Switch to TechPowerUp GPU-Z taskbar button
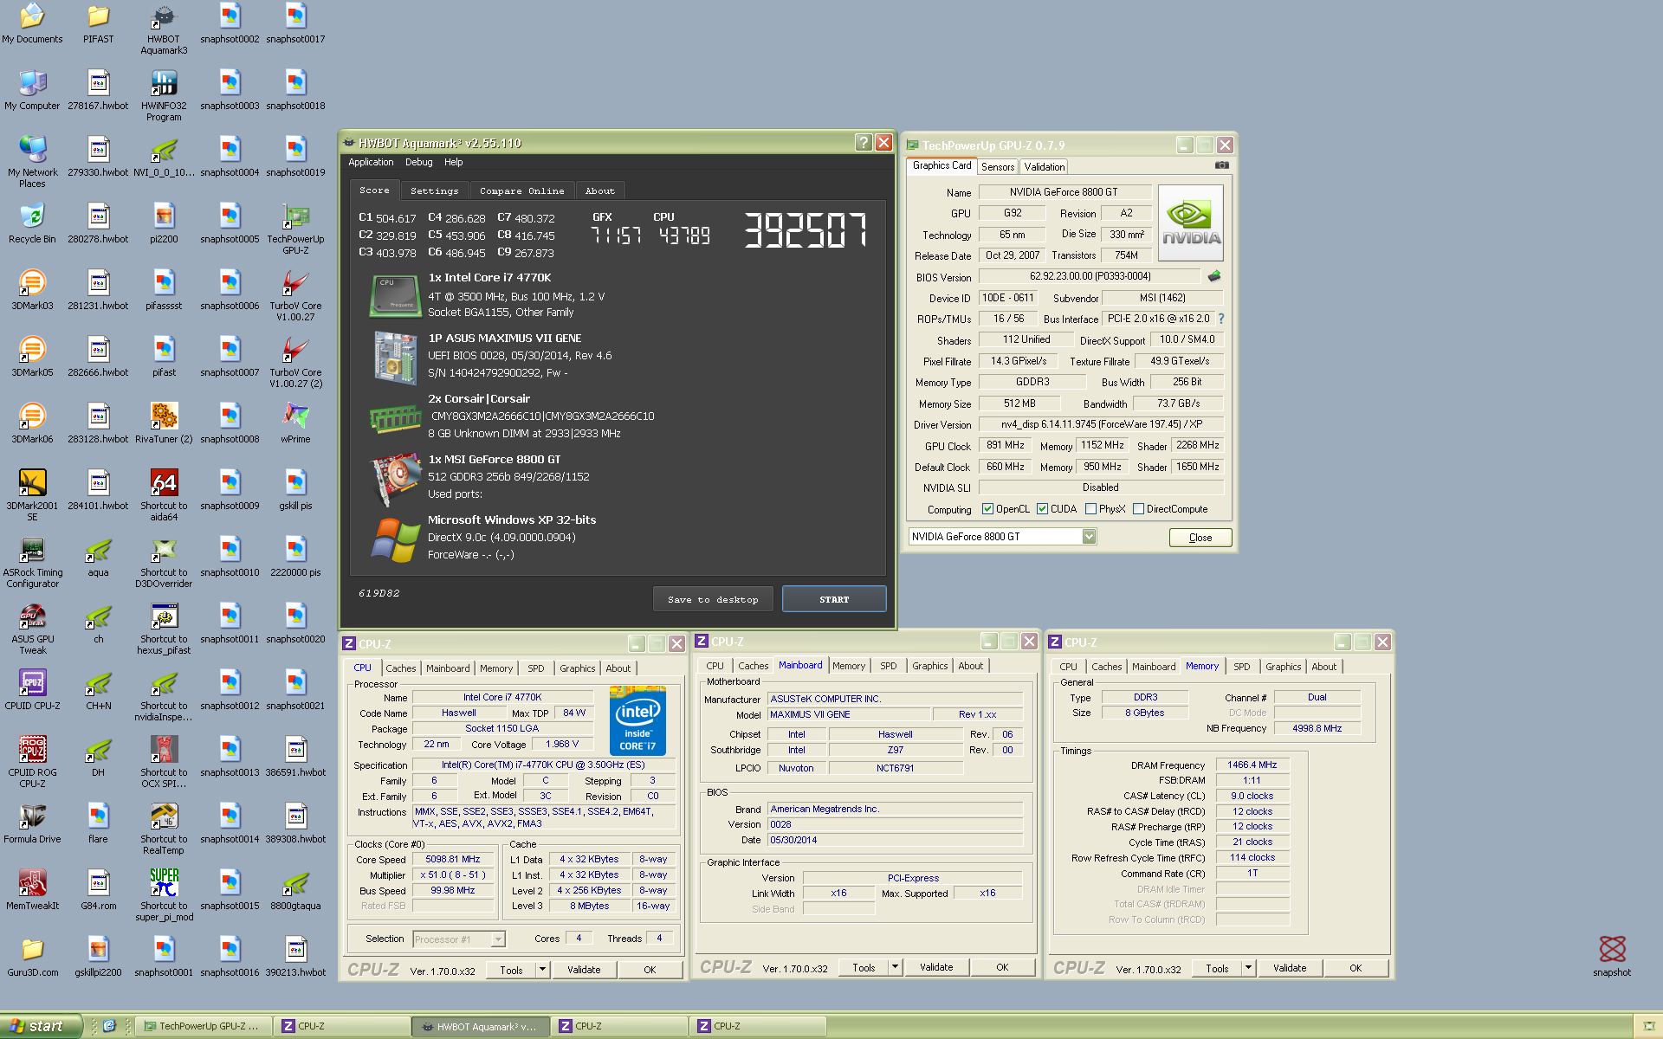1663x1039 pixels. [x=204, y=1026]
